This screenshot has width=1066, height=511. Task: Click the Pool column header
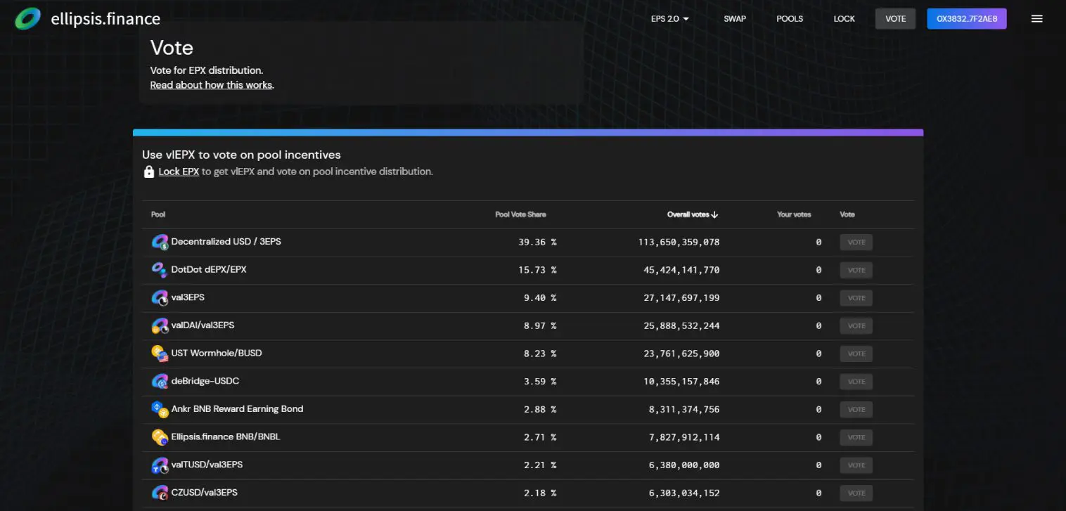coord(158,214)
